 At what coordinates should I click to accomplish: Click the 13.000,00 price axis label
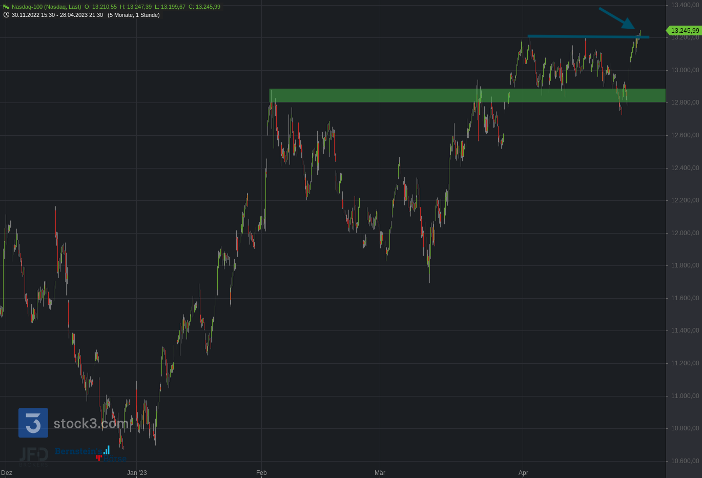click(685, 70)
